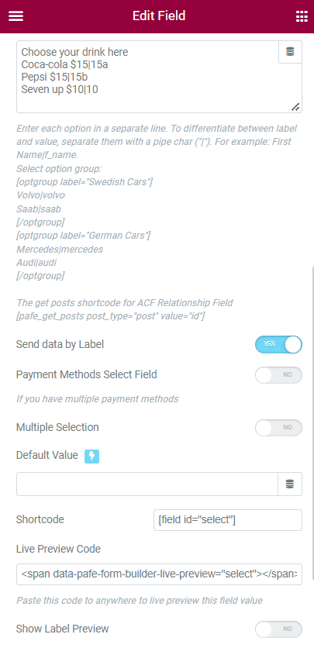Click the Live Preview Code field
The width and height of the screenshot is (314, 648).
click(x=159, y=574)
